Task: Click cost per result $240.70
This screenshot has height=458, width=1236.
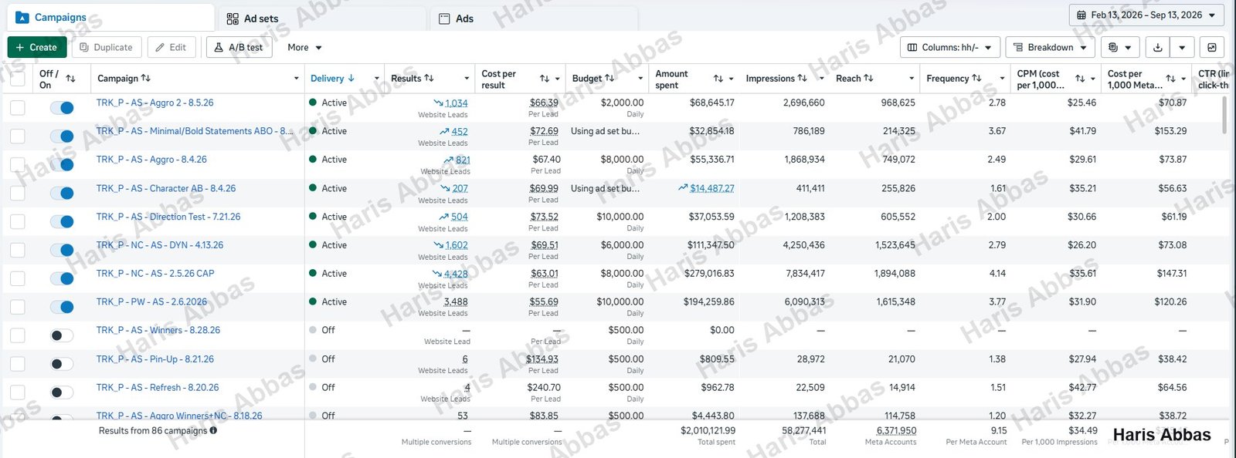Action: click(x=544, y=387)
